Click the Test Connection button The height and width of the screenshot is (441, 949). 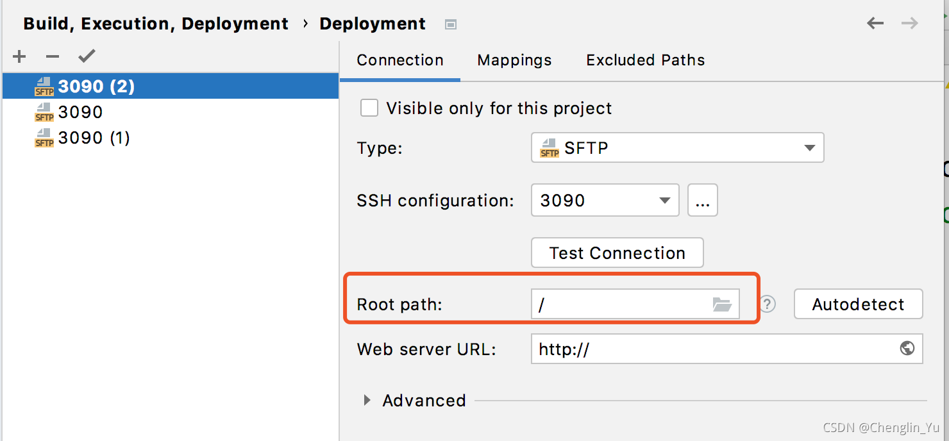pyautogui.click(x=617, y=253)
